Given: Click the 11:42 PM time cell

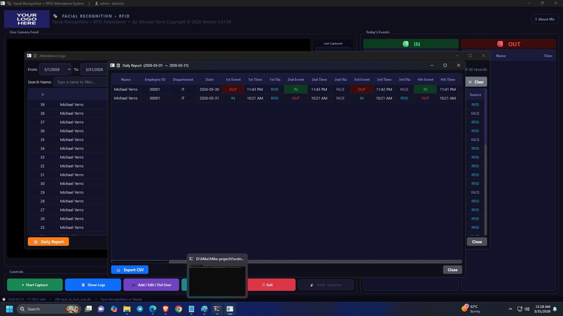Looking at the screenshot, I should coord(384,90).
